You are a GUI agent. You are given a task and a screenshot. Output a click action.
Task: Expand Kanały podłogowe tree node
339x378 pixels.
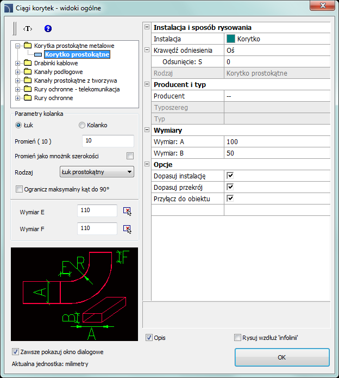[x=17, y=72]
